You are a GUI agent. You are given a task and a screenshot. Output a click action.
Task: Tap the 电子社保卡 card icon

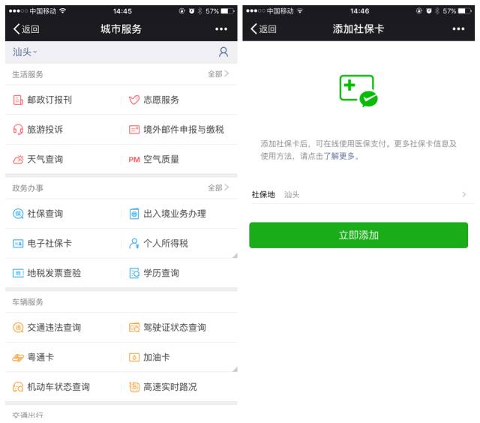18,243
